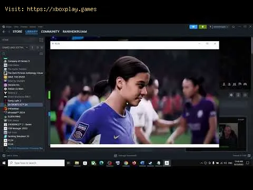Open the View menu

click(x=16, y=27)
